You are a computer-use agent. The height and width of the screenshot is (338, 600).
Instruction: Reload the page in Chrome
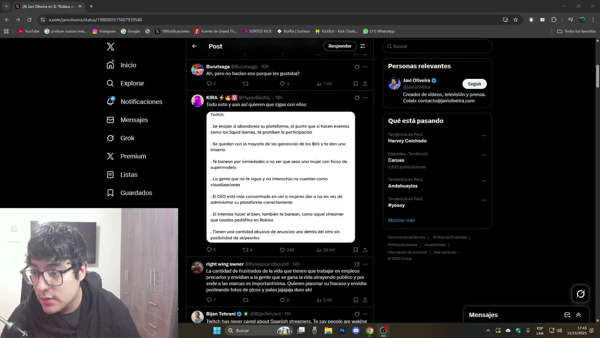29,20
